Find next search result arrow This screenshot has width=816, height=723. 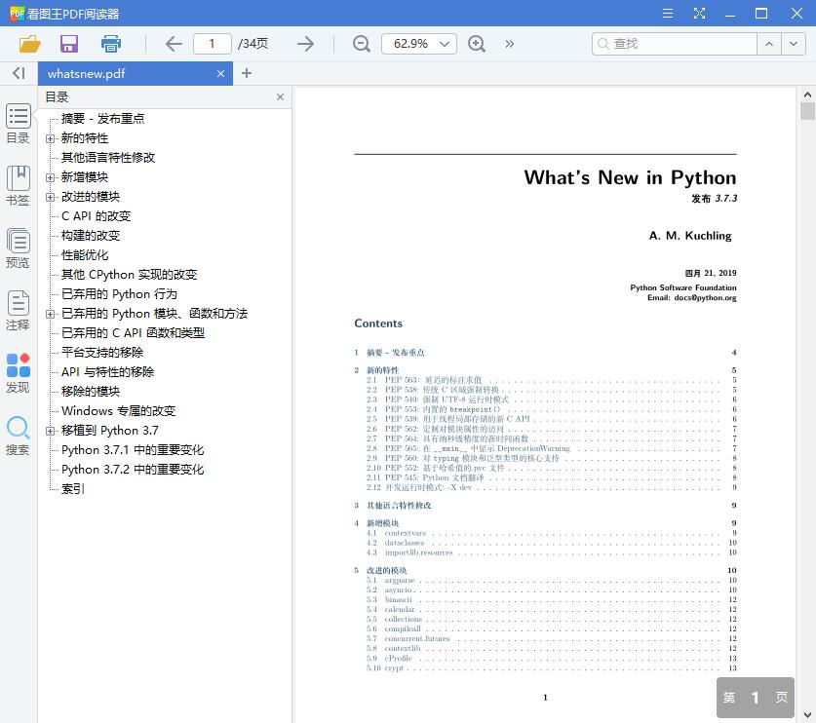tap(794, 44)
